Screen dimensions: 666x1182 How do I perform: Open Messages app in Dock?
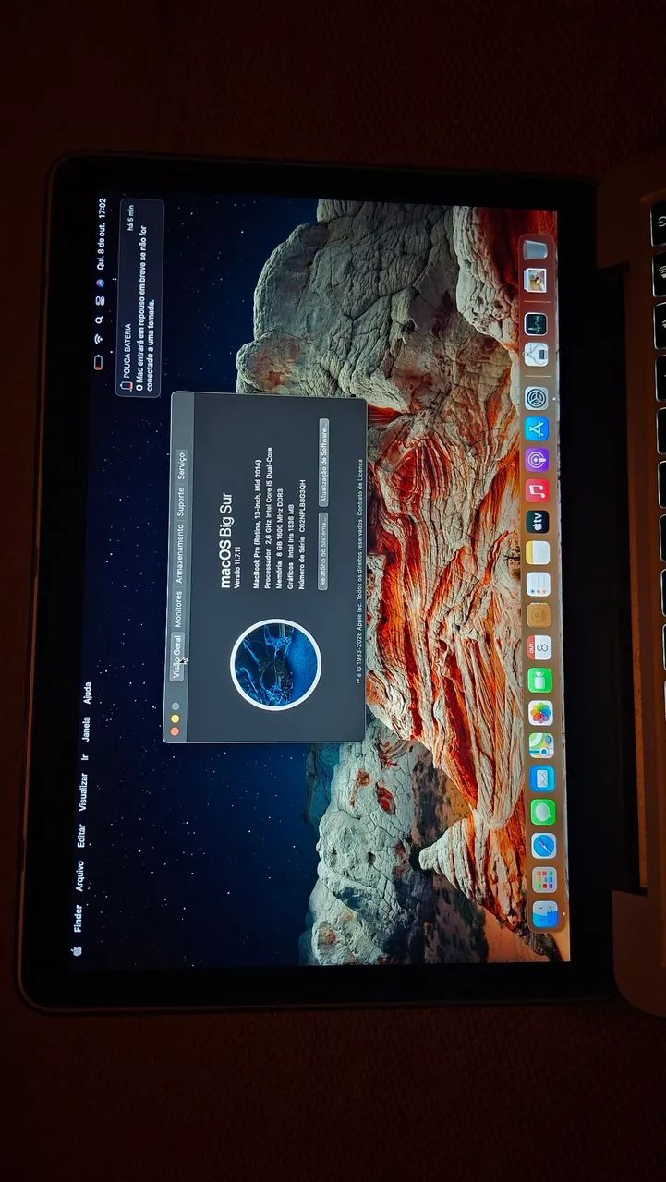coord(543,811)
